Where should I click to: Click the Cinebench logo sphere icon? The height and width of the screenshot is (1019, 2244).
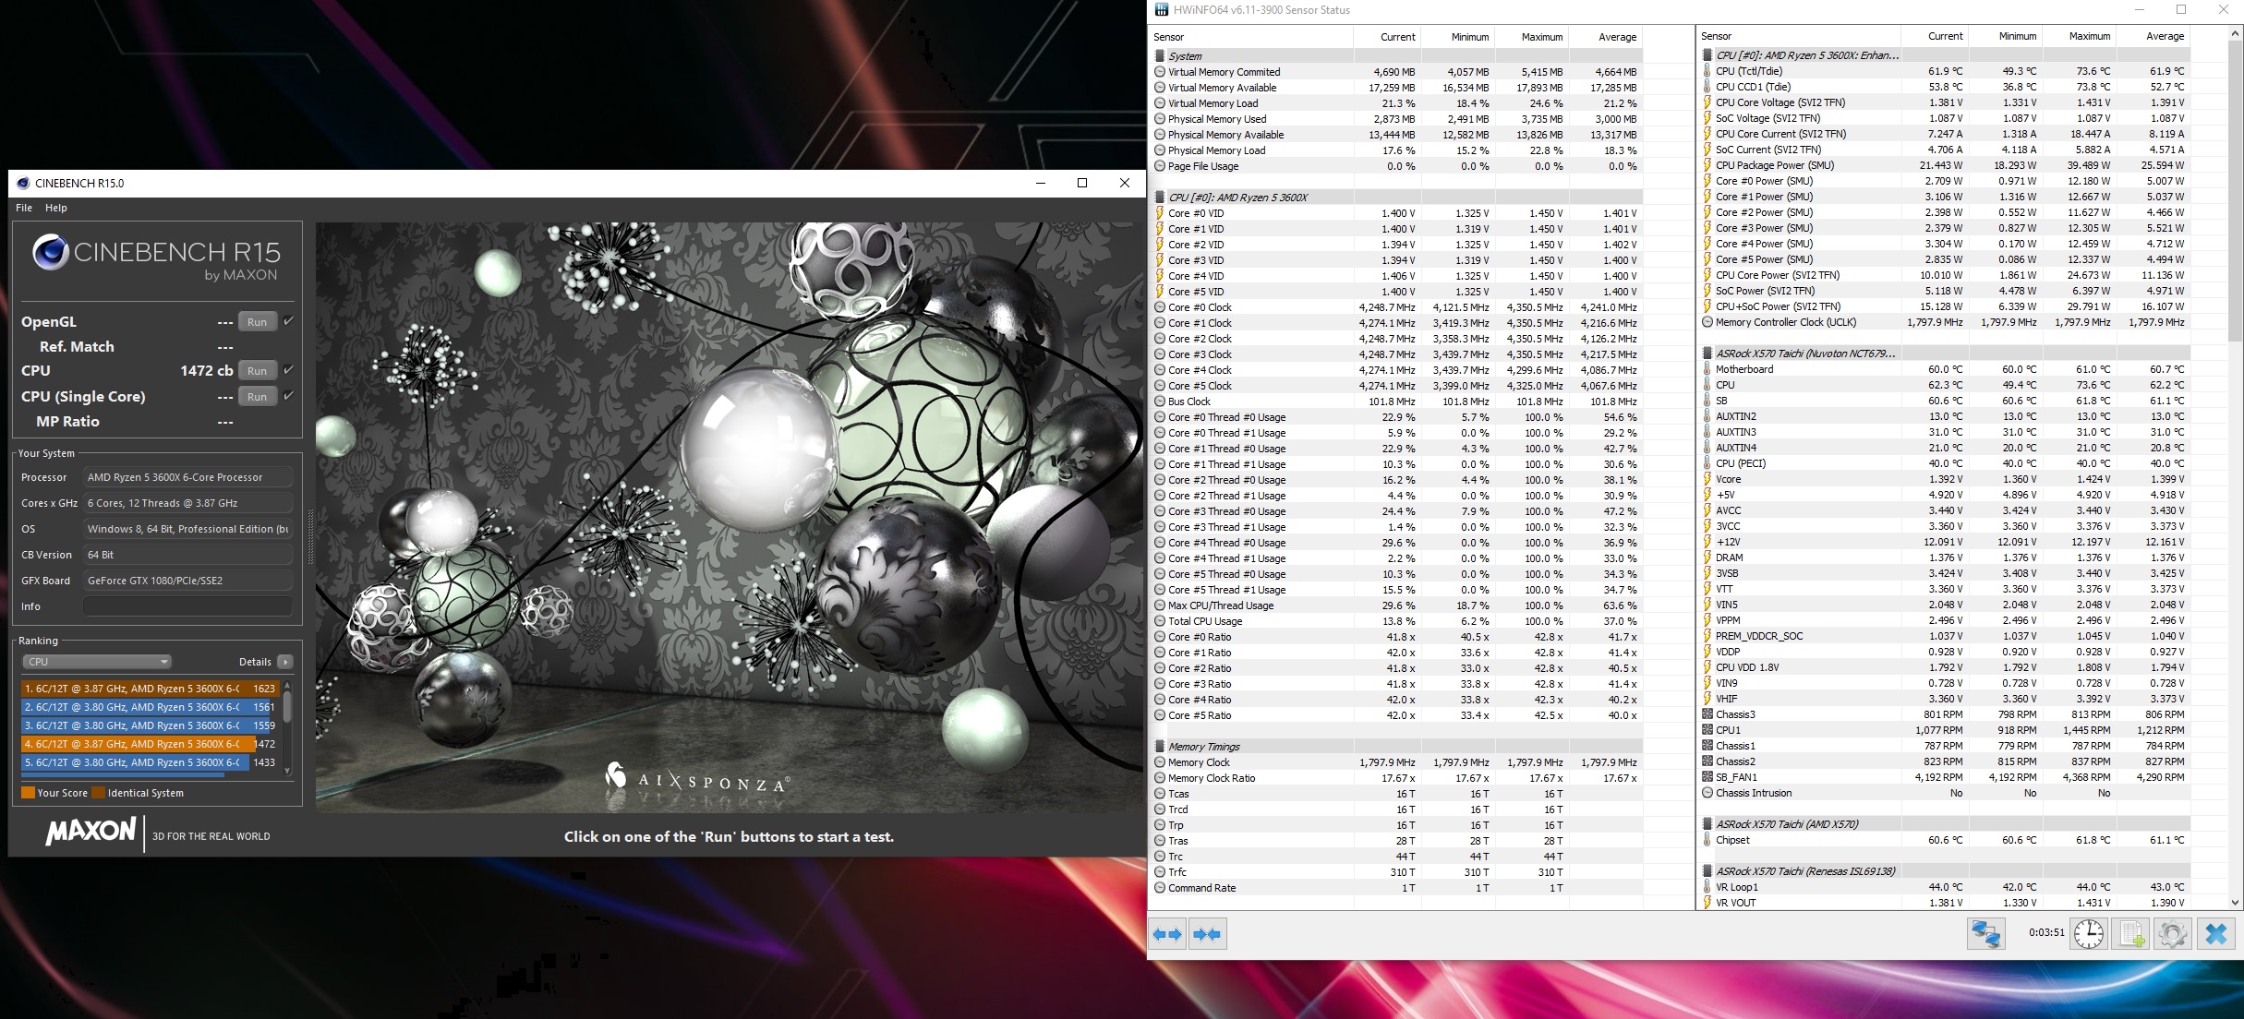50,252
